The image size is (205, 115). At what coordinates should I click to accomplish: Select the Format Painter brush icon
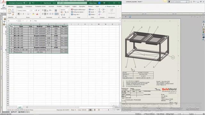pyautogui.click(x=13, y=14)
